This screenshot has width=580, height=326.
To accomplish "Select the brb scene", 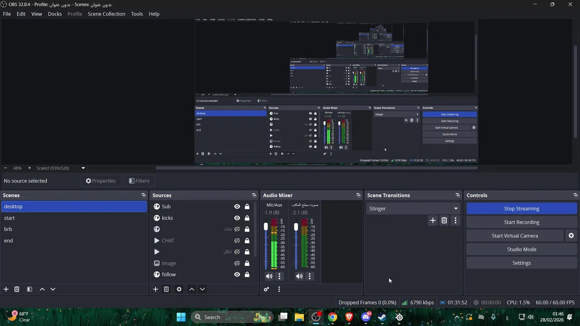I will pyautogui.click(x=73, y=229).
